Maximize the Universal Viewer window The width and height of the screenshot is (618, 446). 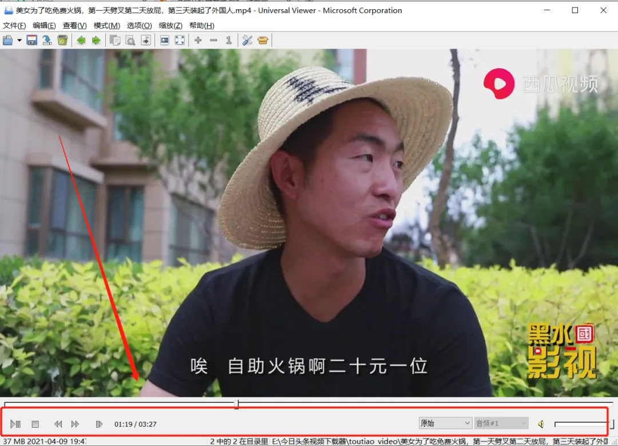pyautogui.click(x=575, y=10)
